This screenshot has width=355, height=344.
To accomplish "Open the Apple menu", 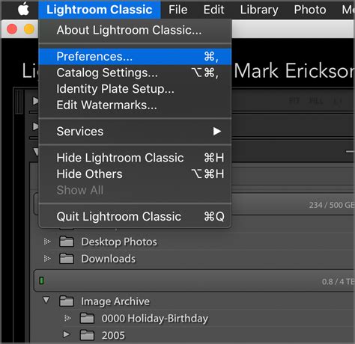I will coord(23,10).
